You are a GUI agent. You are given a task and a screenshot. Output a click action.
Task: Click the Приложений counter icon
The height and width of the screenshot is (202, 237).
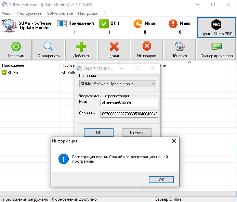coord(62,24)
